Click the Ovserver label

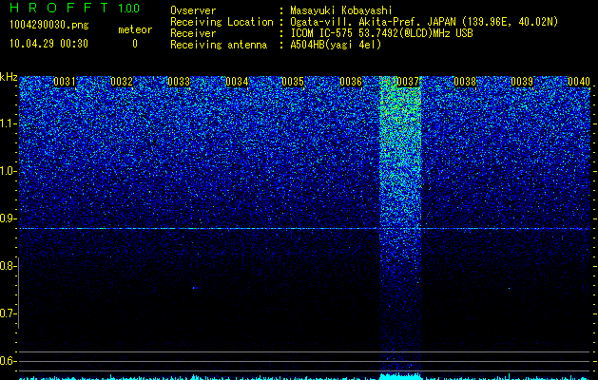(193, 10)
